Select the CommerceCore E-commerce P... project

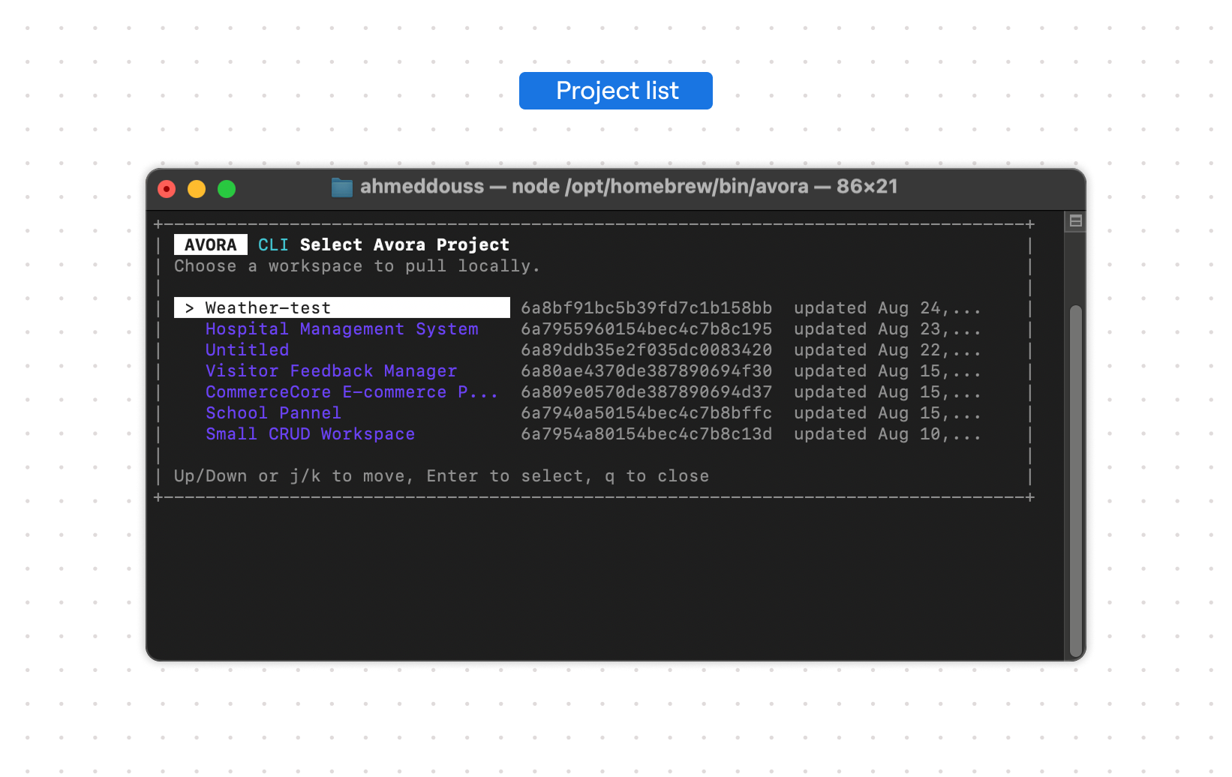[352, 392]
